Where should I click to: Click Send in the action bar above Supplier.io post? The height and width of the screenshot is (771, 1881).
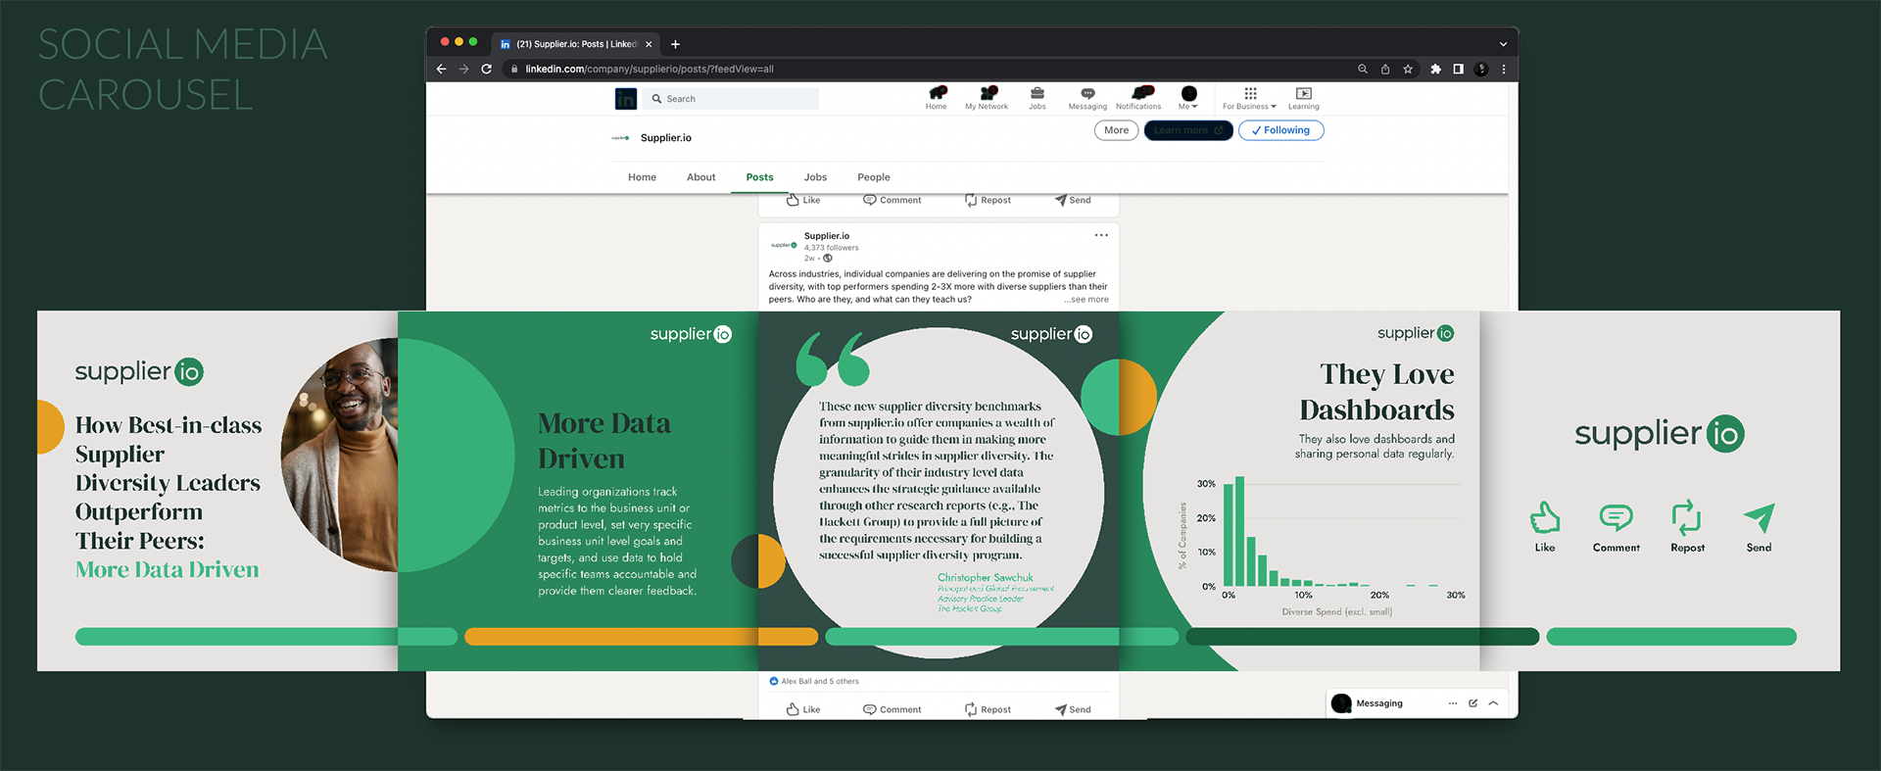click(x=1073, y=200)
